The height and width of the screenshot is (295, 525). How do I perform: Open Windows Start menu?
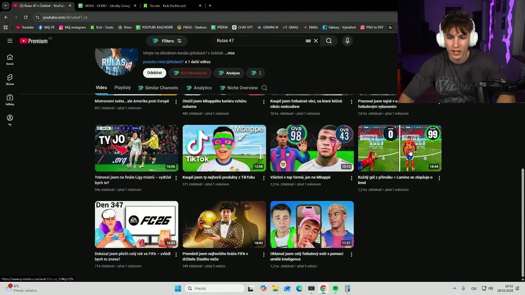(178, 288)
